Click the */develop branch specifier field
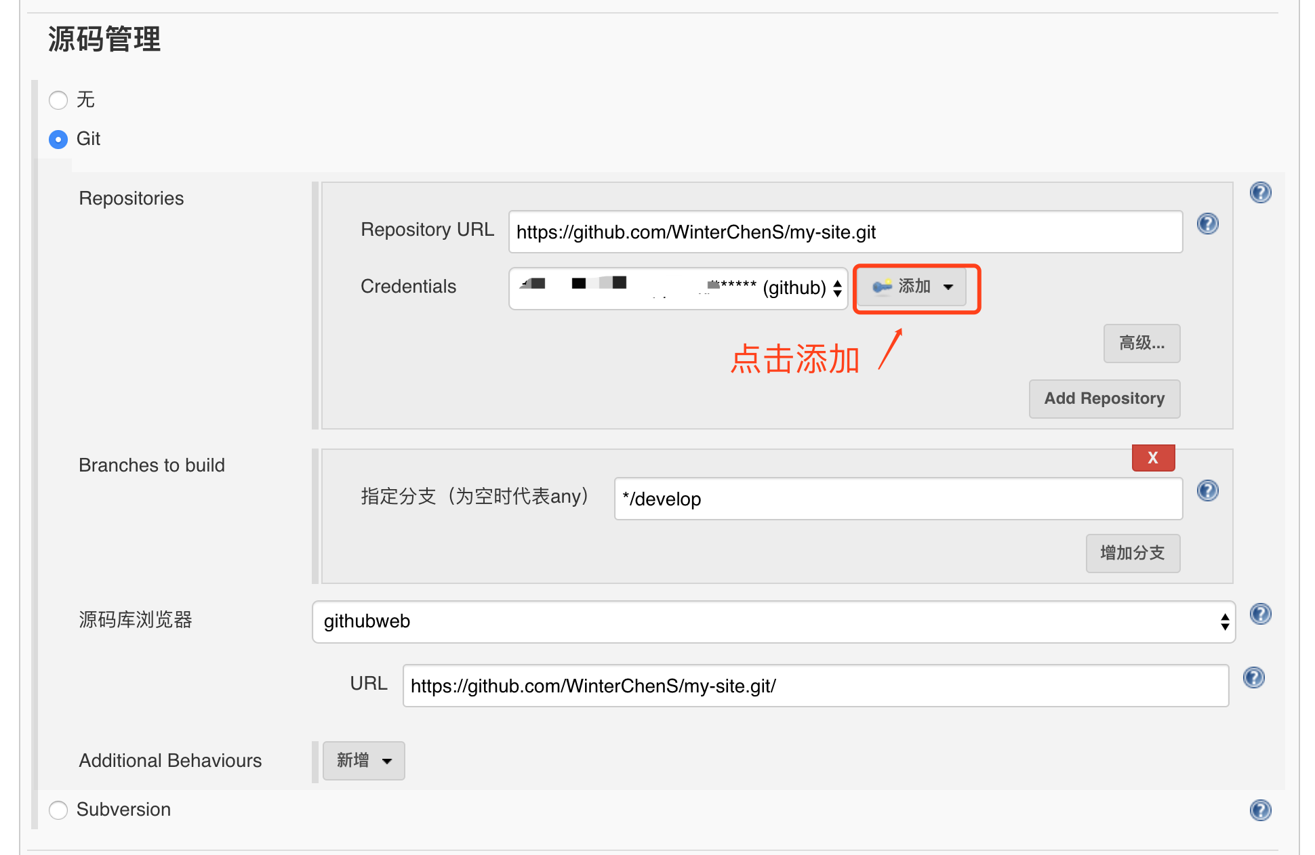The width and height of the screenshot is (1315, 855). (897, 499)
